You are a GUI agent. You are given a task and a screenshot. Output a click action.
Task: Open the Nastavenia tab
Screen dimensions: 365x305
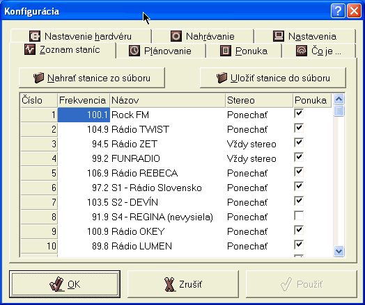[305, 36]
